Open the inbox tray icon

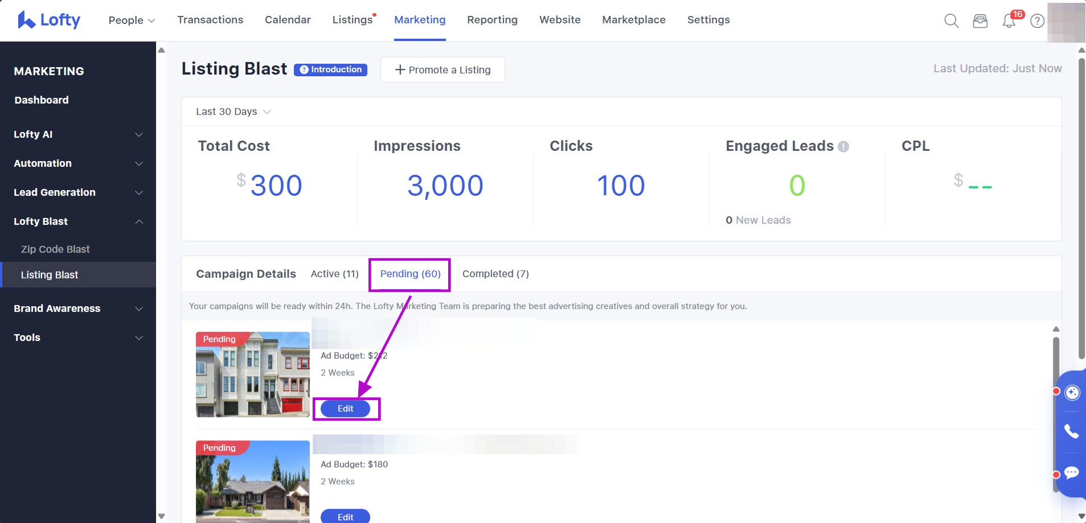980,21
